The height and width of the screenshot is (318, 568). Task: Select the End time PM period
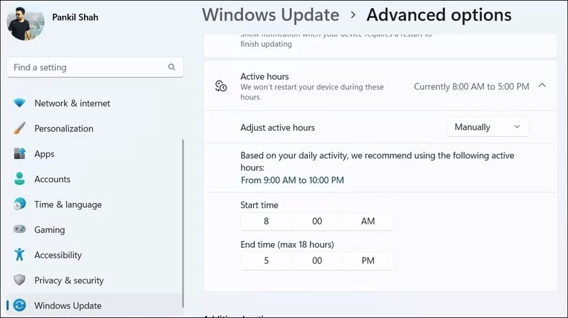(368, 261)
